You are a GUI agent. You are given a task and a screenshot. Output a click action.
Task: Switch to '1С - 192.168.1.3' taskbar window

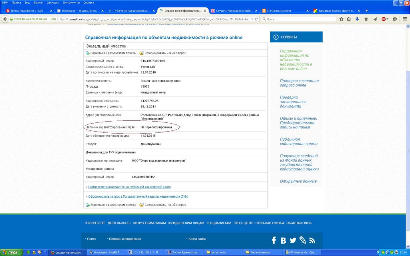click(x=146, y=252)
